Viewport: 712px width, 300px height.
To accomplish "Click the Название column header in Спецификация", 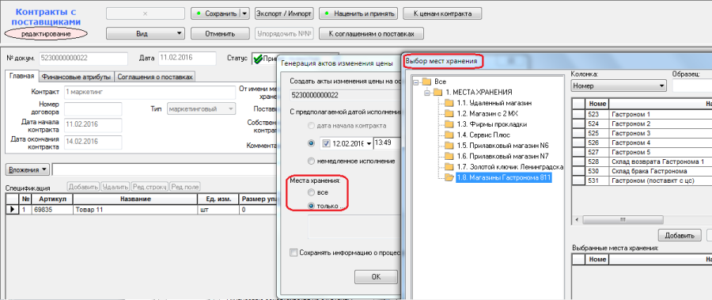I will (135, 199).
